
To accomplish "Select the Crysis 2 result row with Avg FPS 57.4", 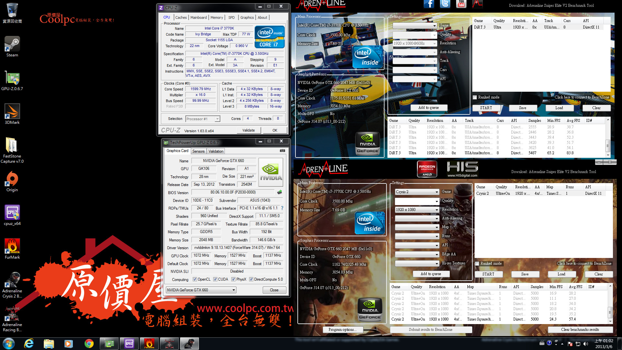I will click(498, 319).
